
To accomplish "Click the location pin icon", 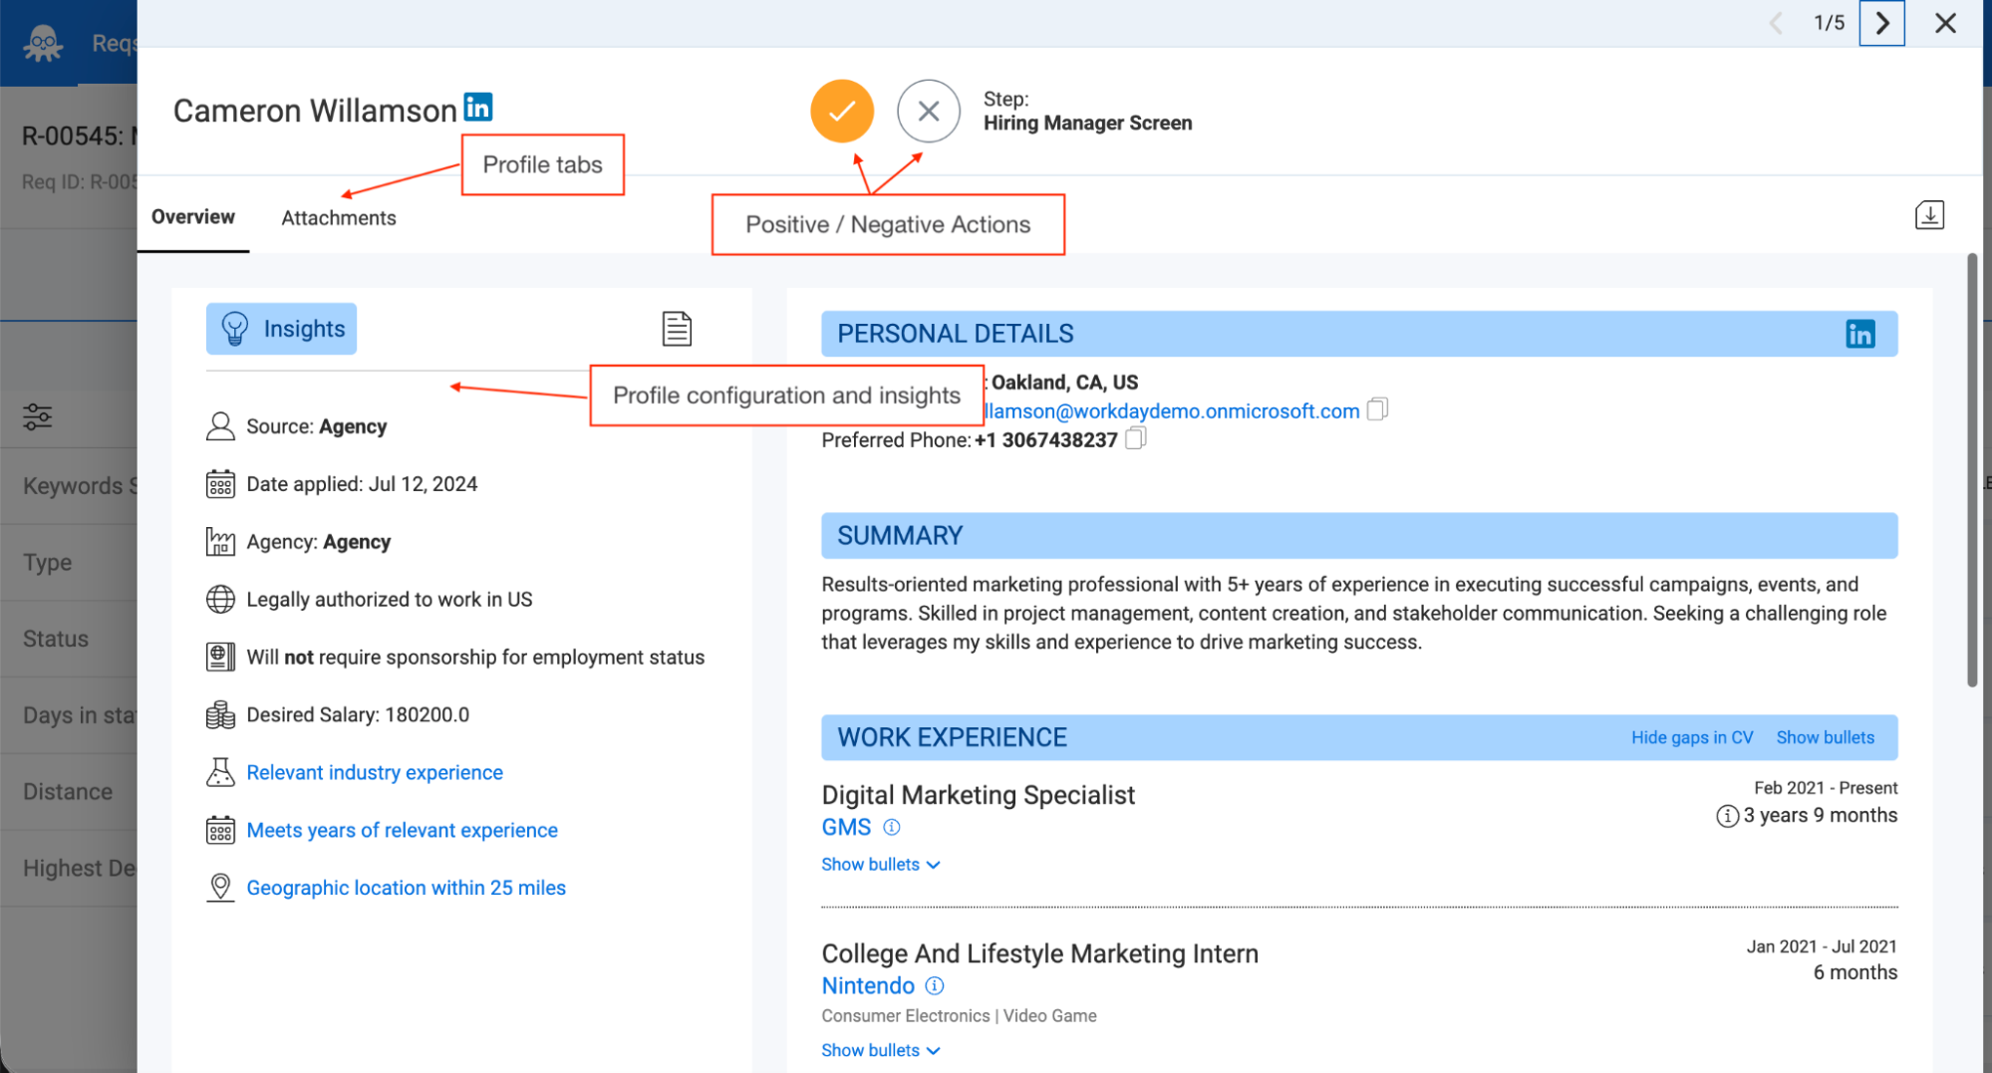I will (x=220, y=888).
